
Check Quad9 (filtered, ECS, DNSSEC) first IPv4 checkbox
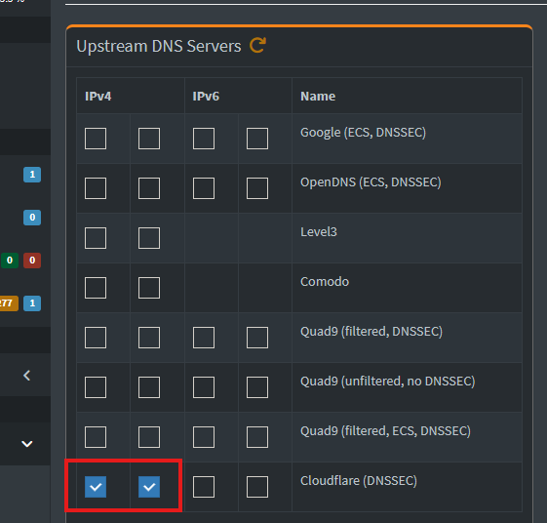pos(96,437)
